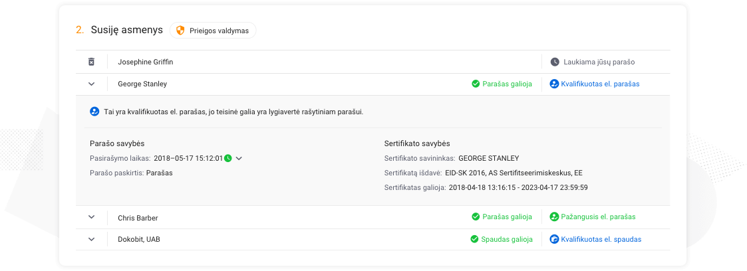The width and height of the screenshot is (747, 271).
Task: Click the blue info icon in the qualified signature explanation
Action: 94,112
